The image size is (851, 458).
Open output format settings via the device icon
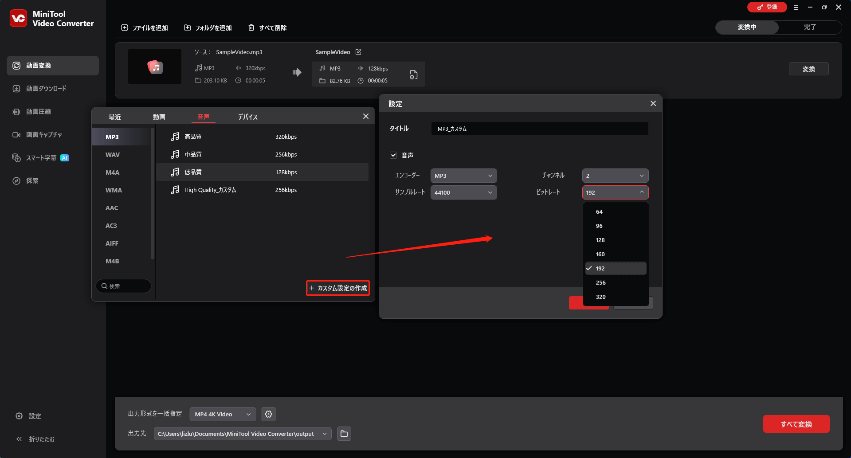pos(413,74)
